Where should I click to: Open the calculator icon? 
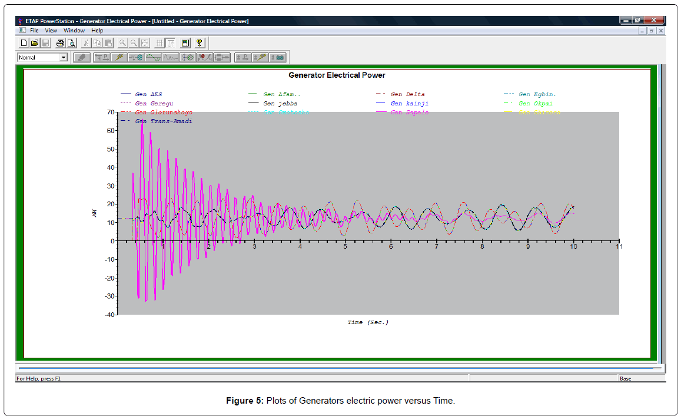(x=185, y=42)
